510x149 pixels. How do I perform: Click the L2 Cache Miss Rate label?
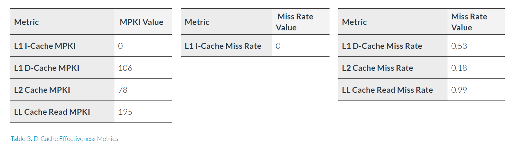pyautogui.click(x=377, y=68)
